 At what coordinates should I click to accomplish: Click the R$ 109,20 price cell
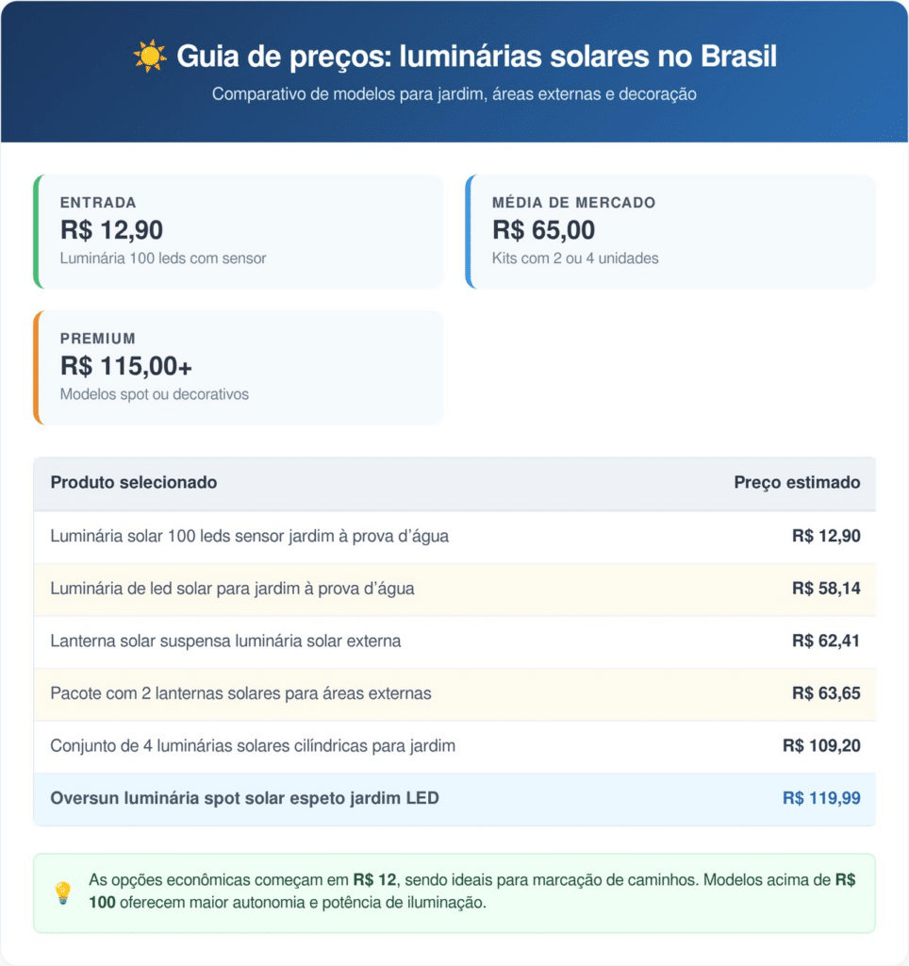tap(821, 746)
